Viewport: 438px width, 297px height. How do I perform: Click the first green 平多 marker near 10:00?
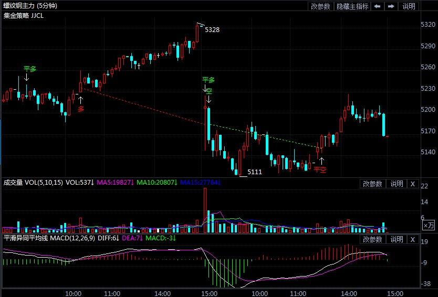click(30, 69)
